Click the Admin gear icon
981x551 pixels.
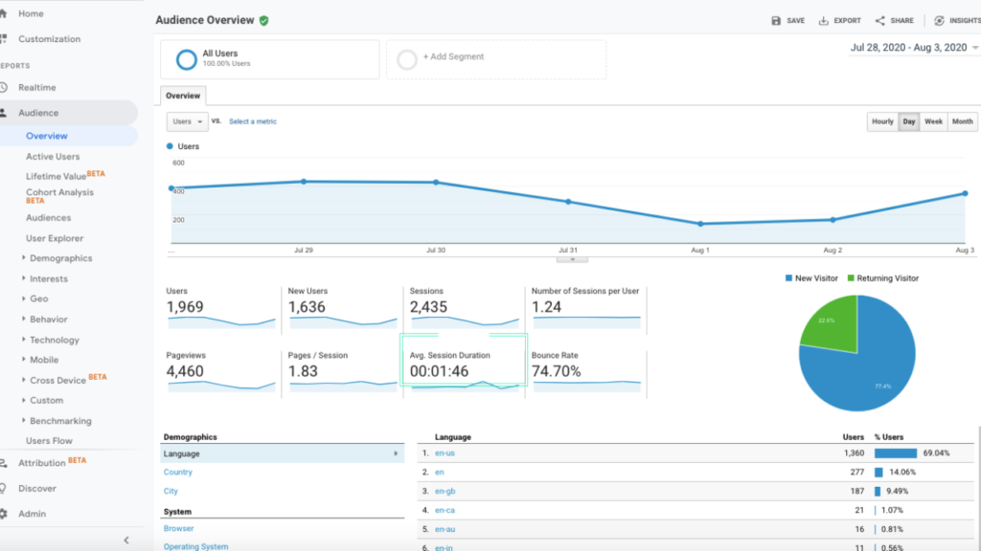click(x=4, y=514)
